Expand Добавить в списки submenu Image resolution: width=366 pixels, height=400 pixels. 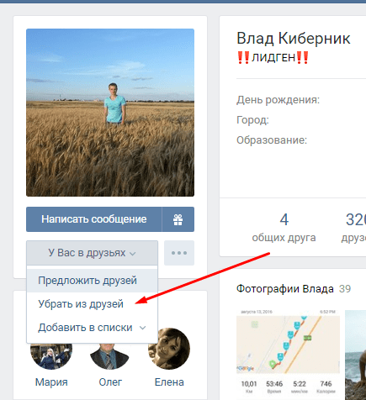(x=92, y=328)
